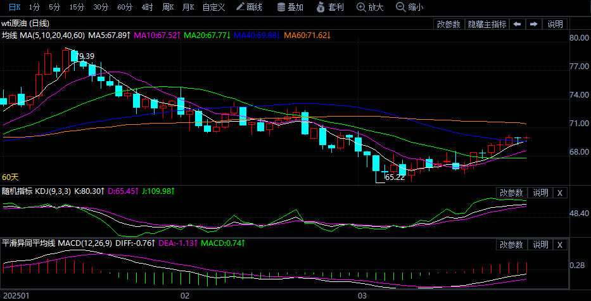Image resolution: width=591 pixels, height=301 pixels.
Task: Open 改参数 for the main MA indicator
Action: (x=448, y=24)
